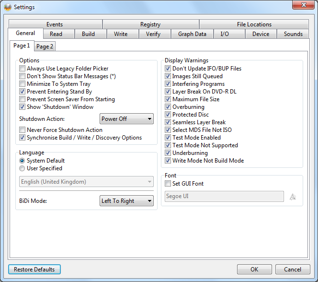Switch to the Read tab

59,34
